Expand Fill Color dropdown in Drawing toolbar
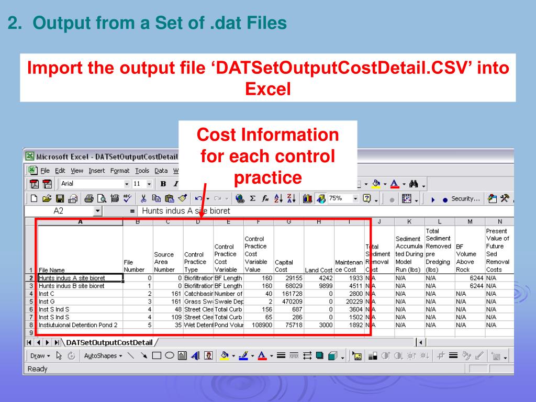This screenshot has width=536, height=402. [233, 356]
